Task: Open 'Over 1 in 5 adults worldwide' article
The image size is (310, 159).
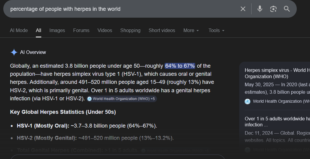Action: click(277, 122)
